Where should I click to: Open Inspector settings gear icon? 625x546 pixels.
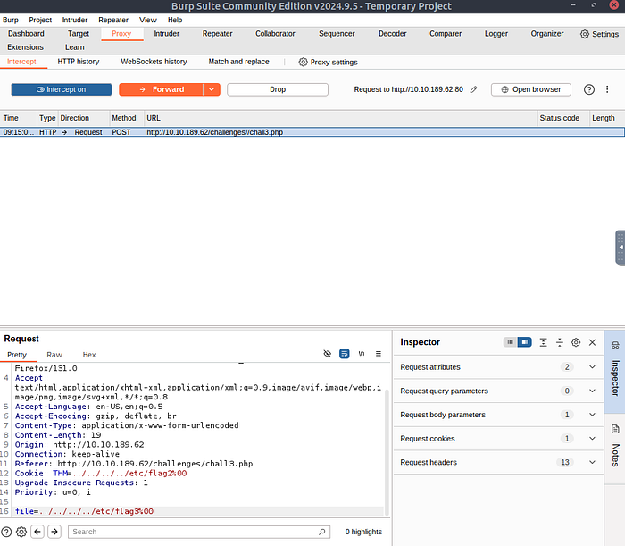pyautogui.click(x=576, y=342)
